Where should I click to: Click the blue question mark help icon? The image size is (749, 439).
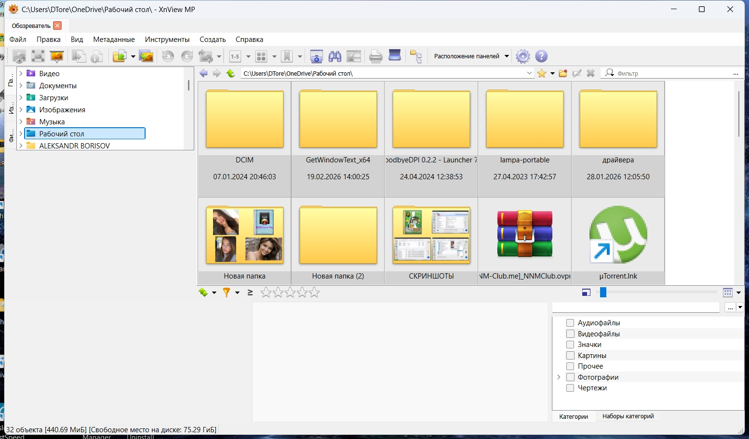point(541,56)
